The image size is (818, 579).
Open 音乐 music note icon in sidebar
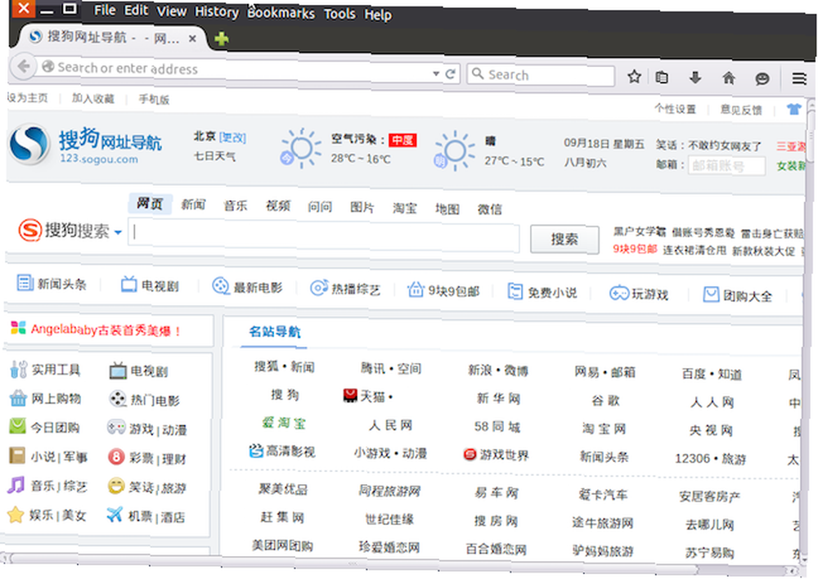16,485
